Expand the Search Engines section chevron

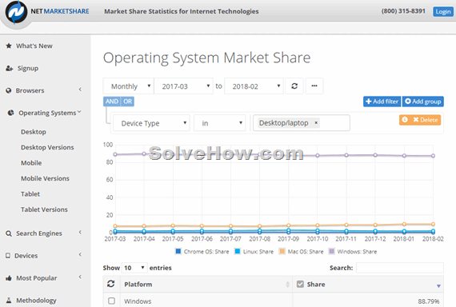point(80,233)
